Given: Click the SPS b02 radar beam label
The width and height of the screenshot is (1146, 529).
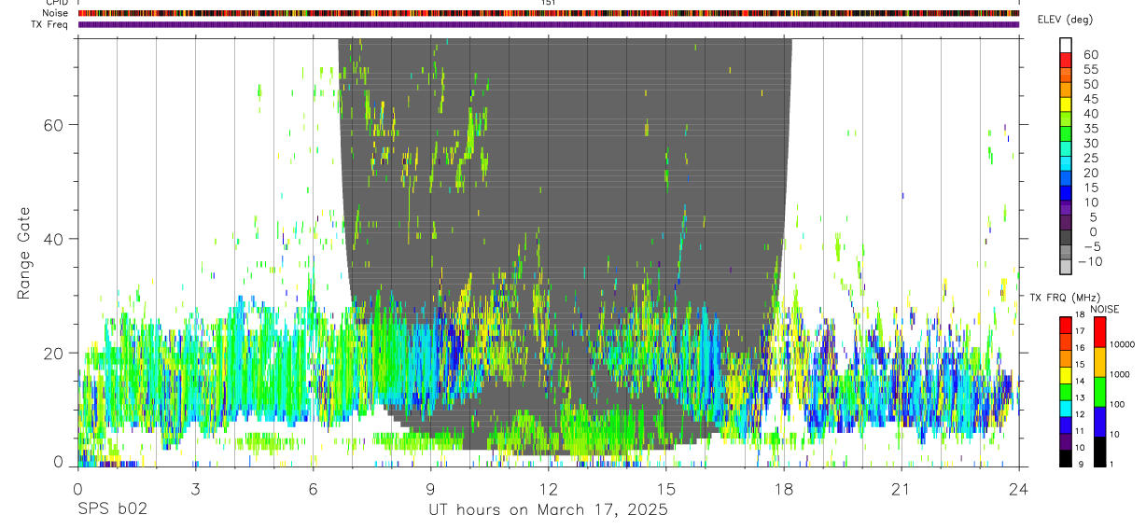Looking at the screenshot, I should [x=111, y=509].
